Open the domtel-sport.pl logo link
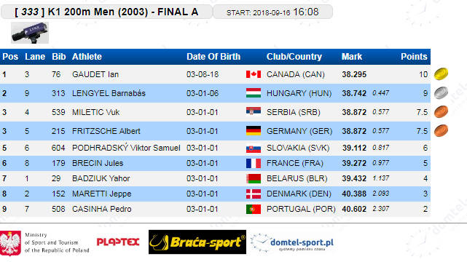The height and width of the screenshot is (262, 467). pos(292,242)
